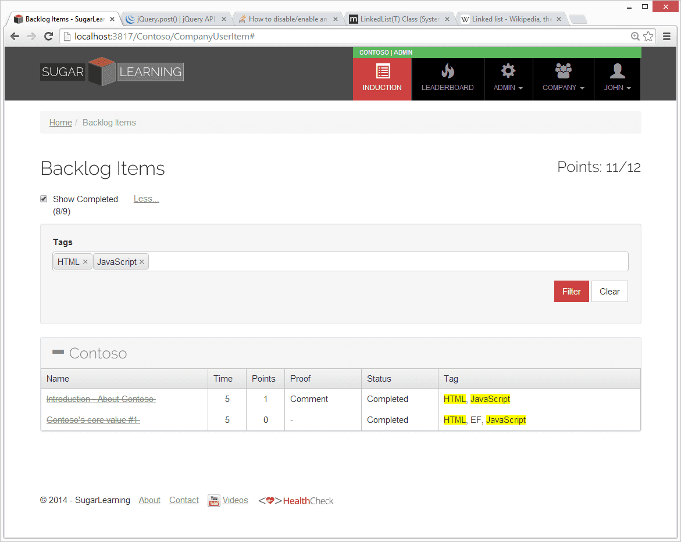Click the SugarLearning cube logo
This screenshot has height=542, width=681.
[102, 71]
